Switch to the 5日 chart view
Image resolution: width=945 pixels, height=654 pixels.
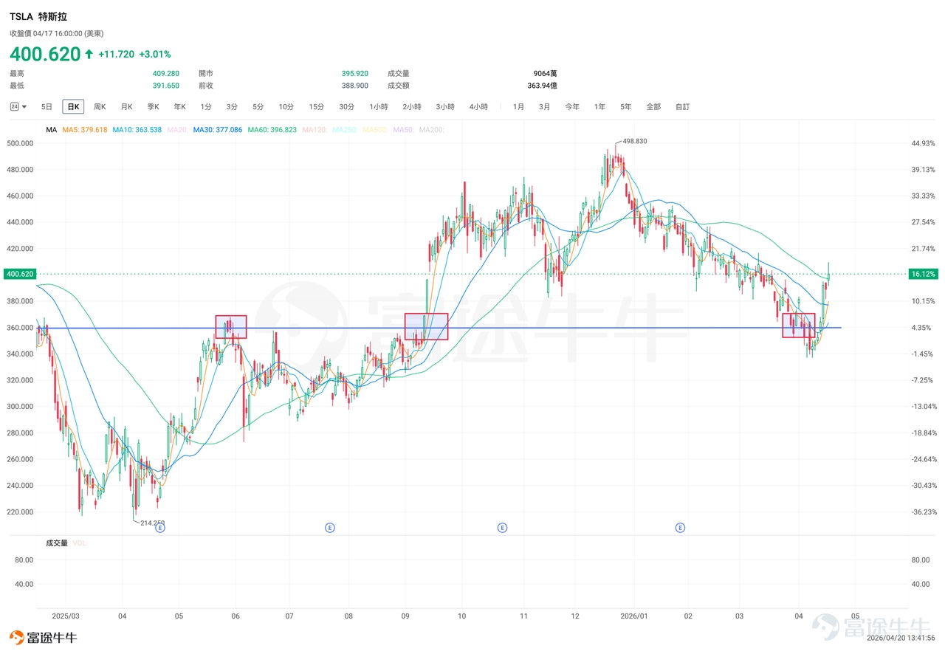pyautogui.click(x=47, y=107)
